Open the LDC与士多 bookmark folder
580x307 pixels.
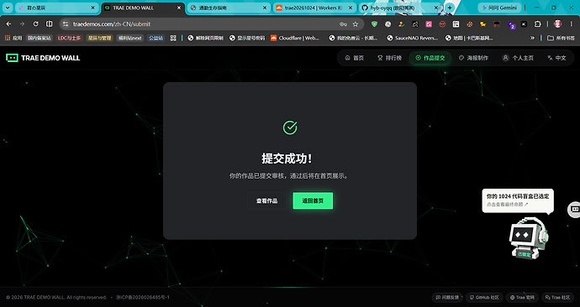pyautogui.click(x=70, y=38)
